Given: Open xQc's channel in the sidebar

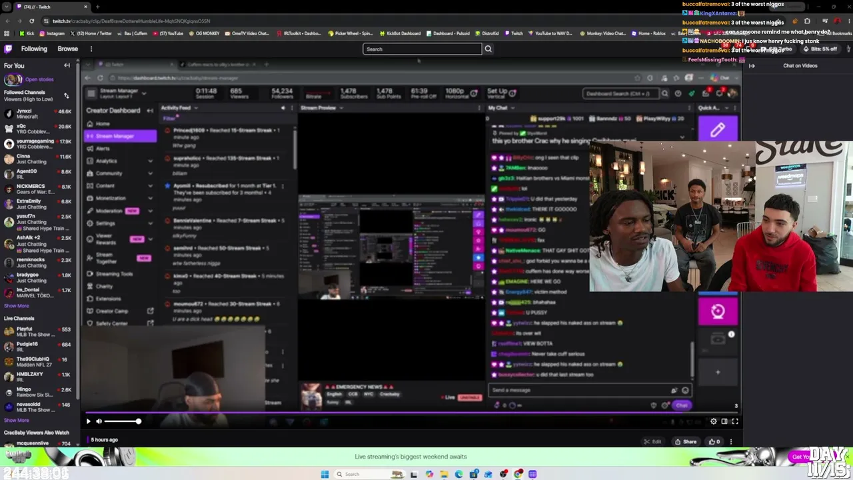Looking at the screenshot, I should (x=37, y=129).
